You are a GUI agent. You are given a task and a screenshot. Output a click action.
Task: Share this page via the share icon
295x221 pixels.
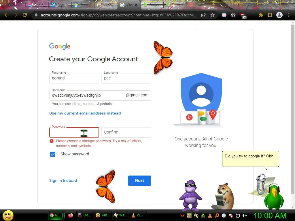coord(203,15)
